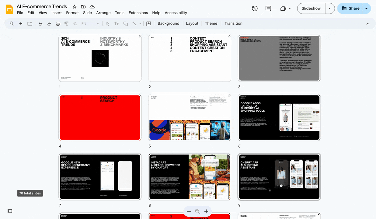Collapse the menus with chevron up
This screenshot has height=219, width=376.
[x=367, y=23]
